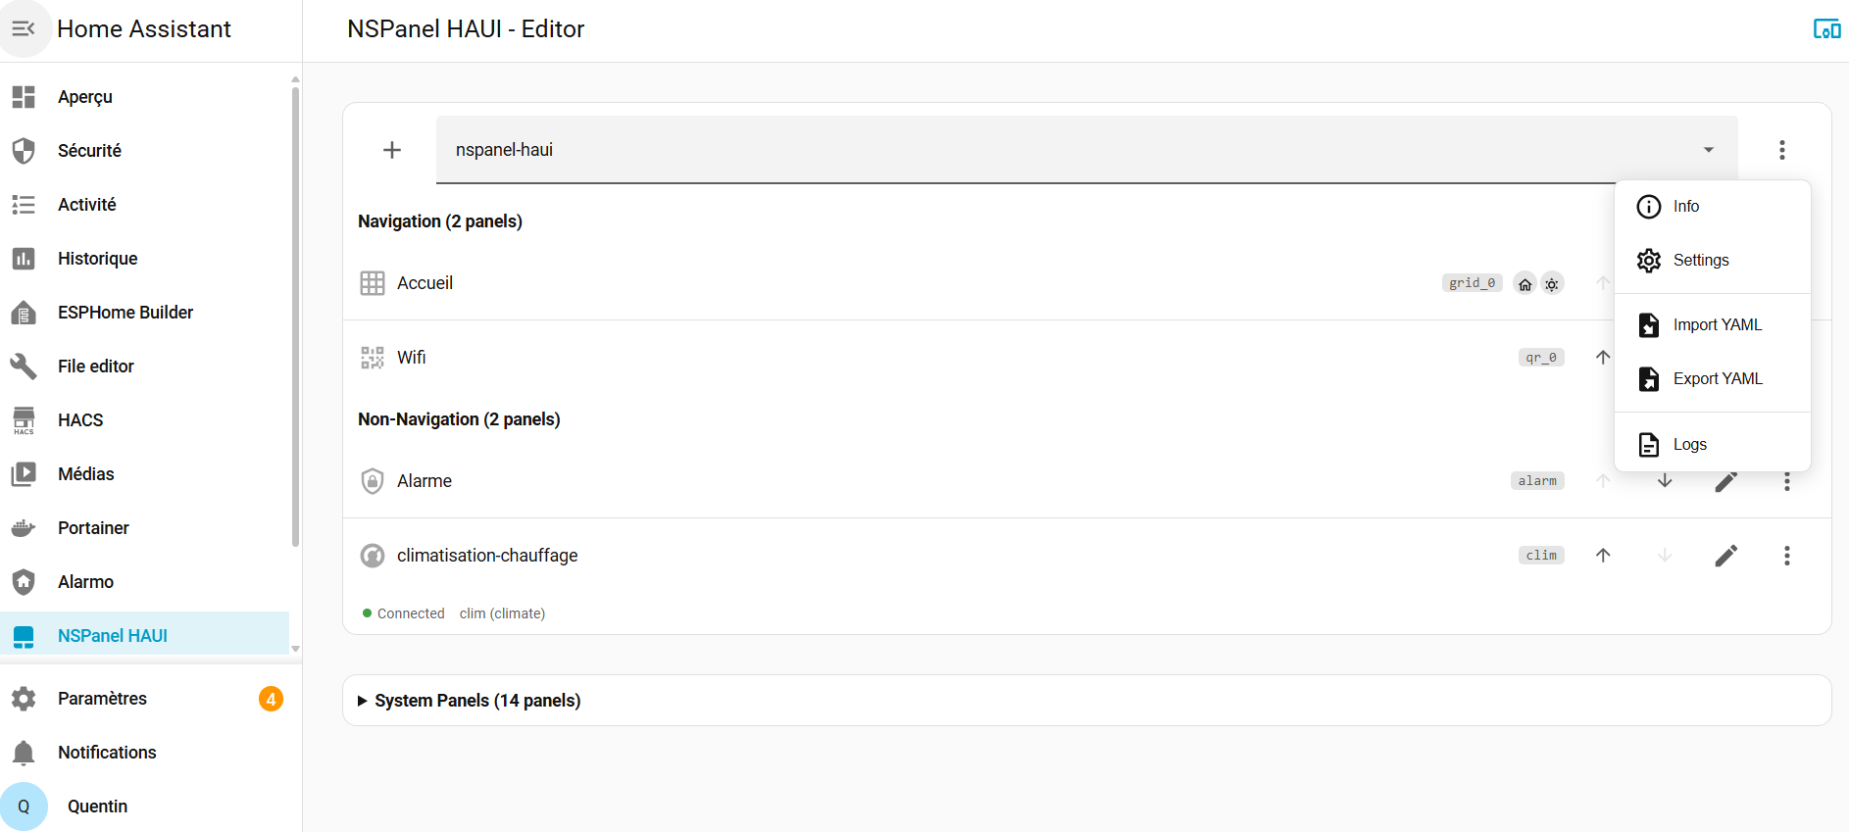
Task: Click the grid_0 tag on Accueil
Action: [1472, 283]
